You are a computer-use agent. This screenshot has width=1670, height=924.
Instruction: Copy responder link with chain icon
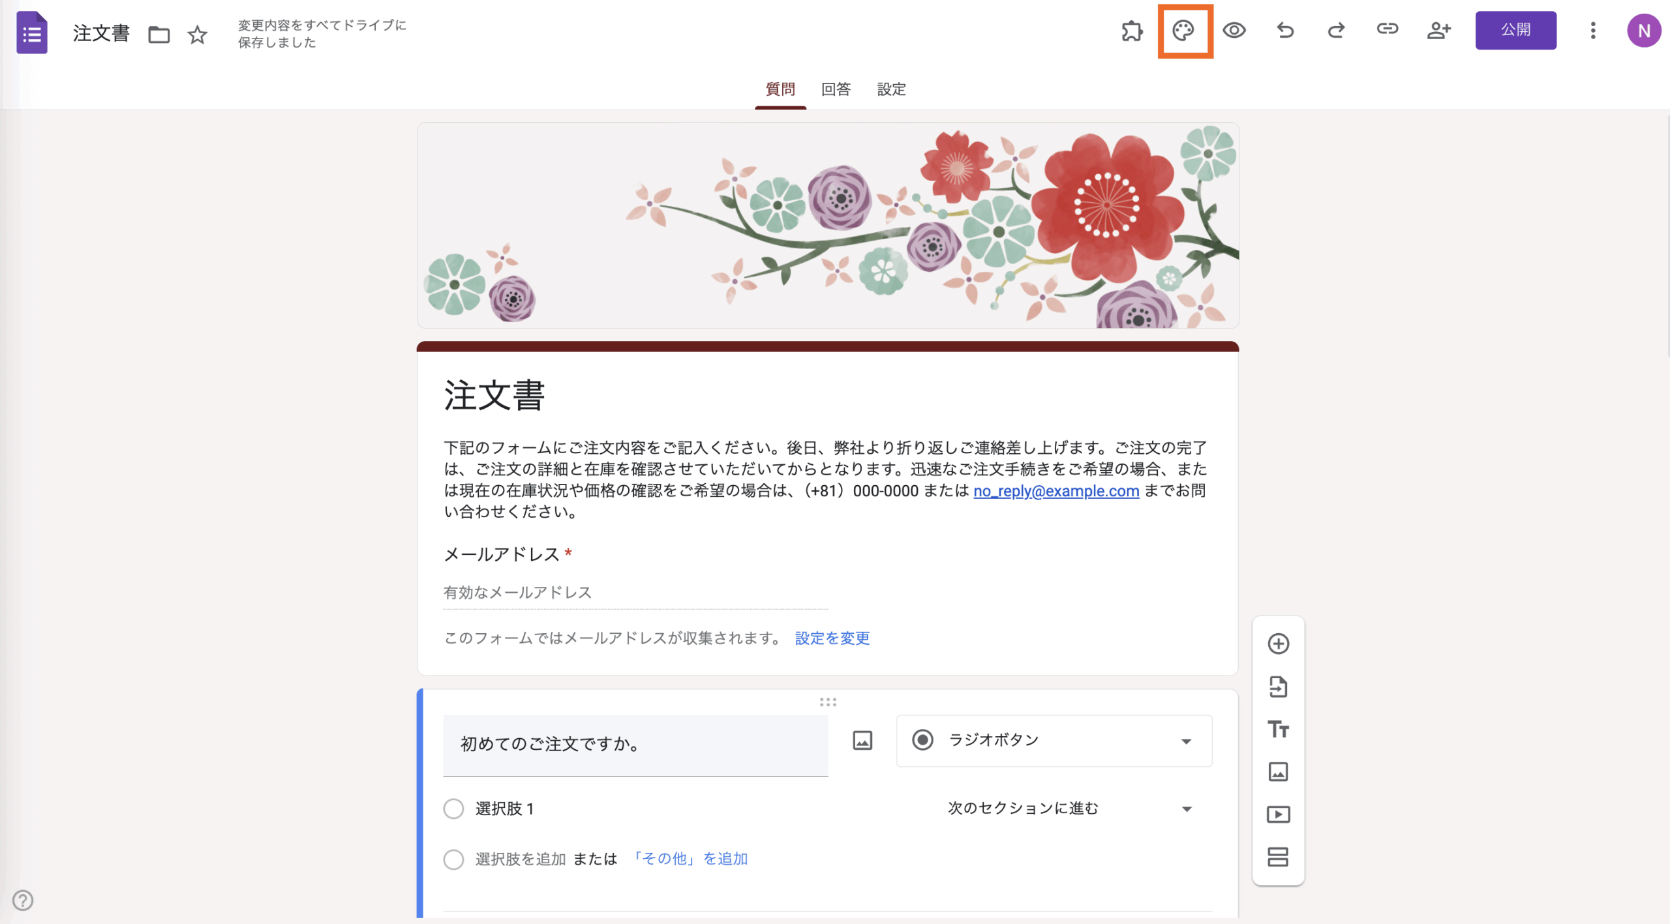[x=1387, y=29]
